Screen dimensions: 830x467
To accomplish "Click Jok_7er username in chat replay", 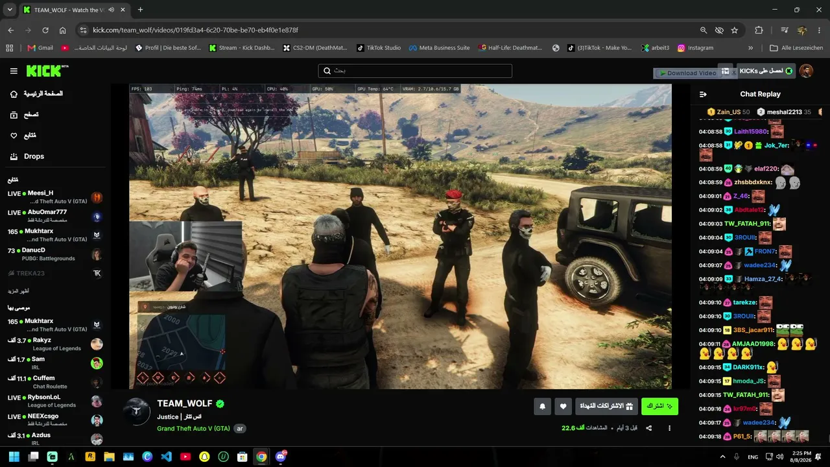I will coord(776,145).
